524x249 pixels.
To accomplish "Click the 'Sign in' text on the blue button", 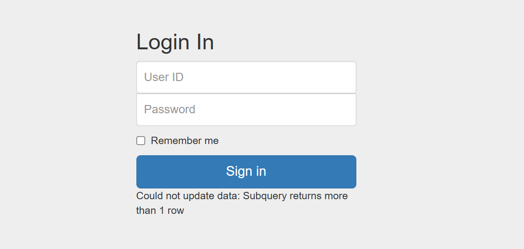I will (246, 171).
